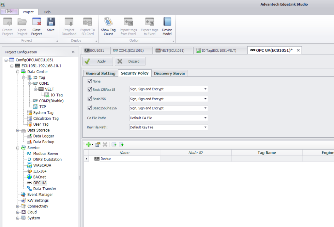Click the import nodes icon in node toolbar
334x227 pixels.
point(114,145)
